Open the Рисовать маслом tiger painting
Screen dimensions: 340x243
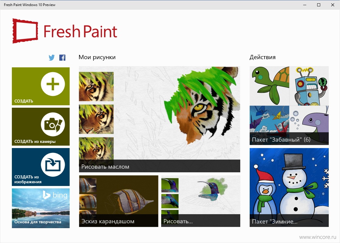(160, 119)
